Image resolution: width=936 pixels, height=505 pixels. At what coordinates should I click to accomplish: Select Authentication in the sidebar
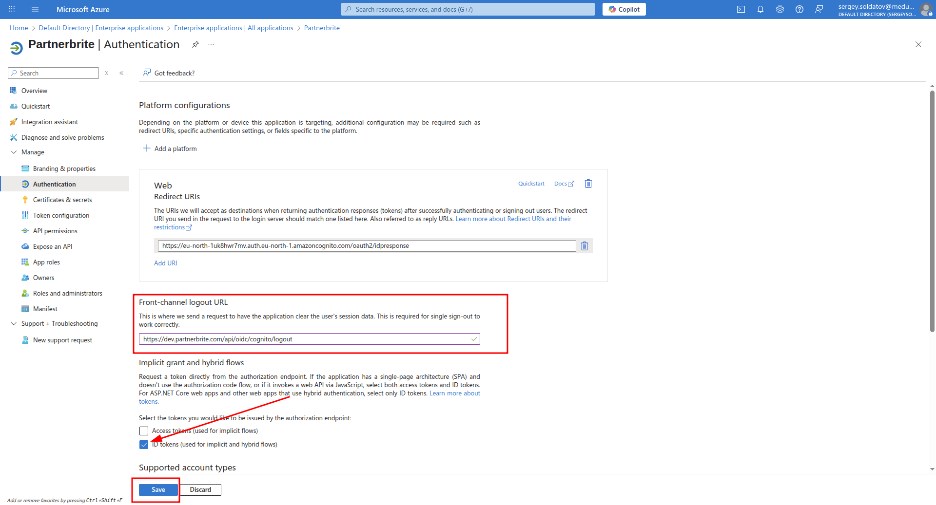tap(55, 184)
